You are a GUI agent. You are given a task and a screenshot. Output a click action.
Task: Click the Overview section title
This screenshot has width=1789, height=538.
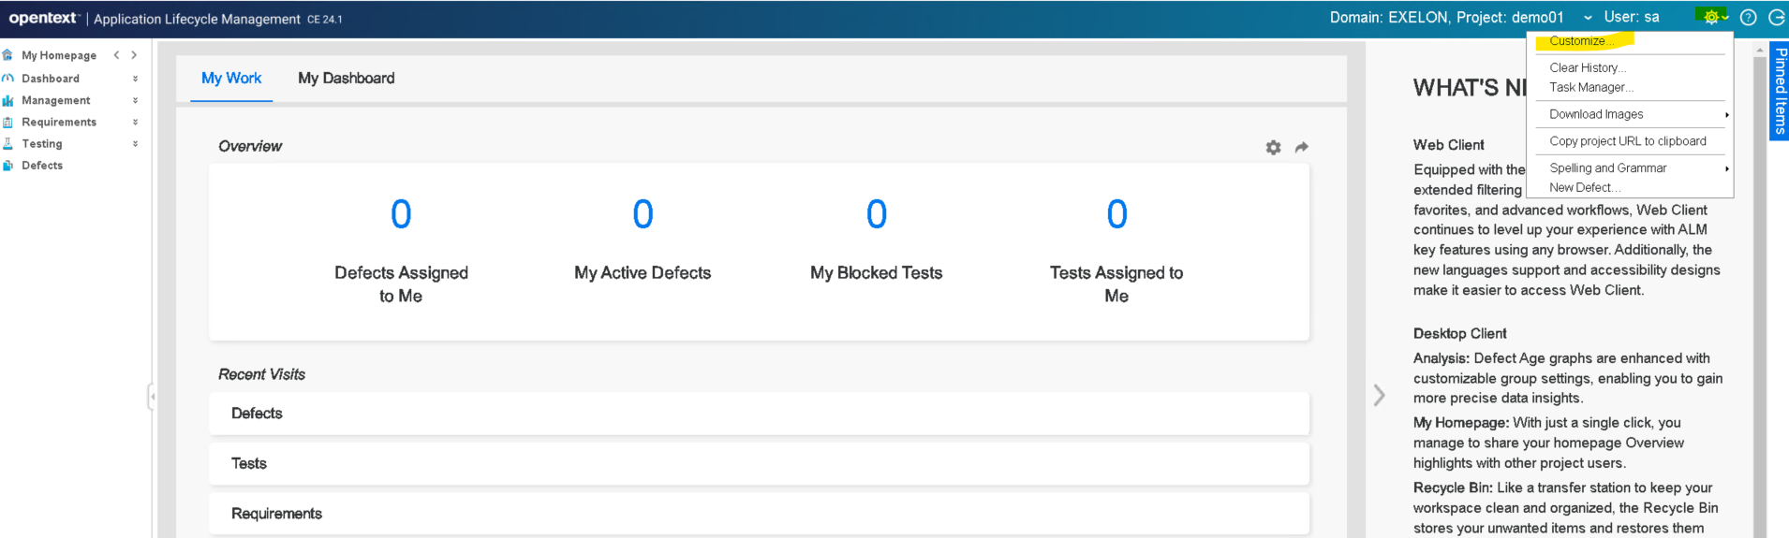pos(250,146)
